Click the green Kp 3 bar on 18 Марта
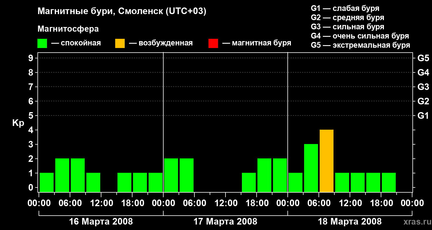 (x=311, y=168)
